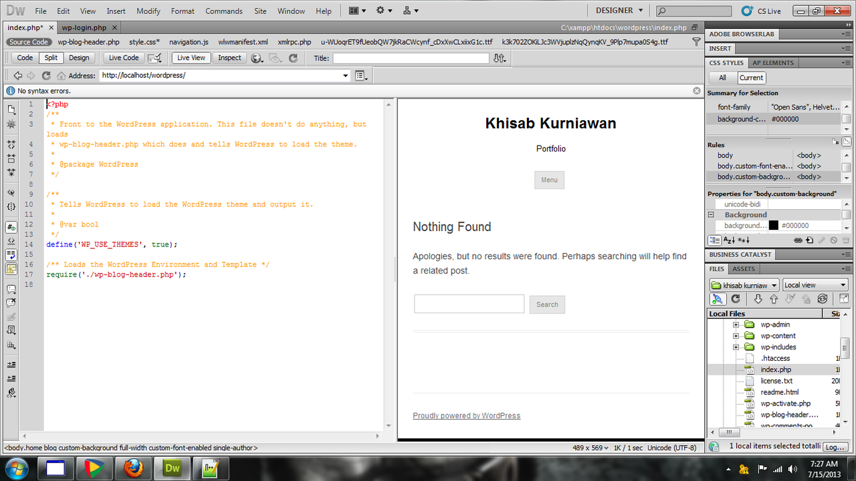Click Connect to remote server icon
This screenshot has height=481, width=856.
click(x=717, y=299)
